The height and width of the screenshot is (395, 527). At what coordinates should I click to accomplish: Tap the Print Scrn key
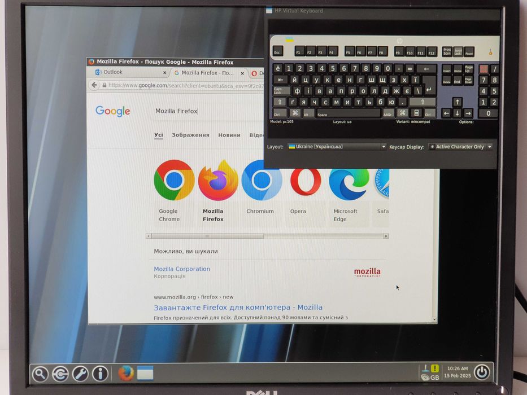[x=447, y=52]
